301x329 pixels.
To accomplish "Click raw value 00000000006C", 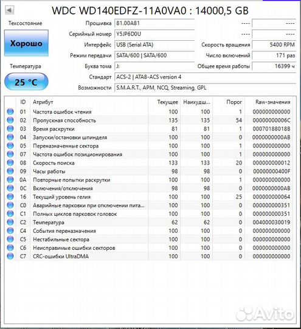I will click(x=271, y=121).
